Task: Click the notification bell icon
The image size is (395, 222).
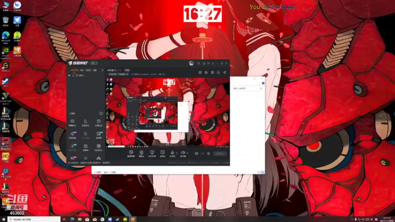Action: point(218,73)
